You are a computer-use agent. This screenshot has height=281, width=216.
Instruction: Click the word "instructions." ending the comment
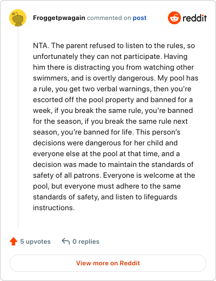coord(53,208)
